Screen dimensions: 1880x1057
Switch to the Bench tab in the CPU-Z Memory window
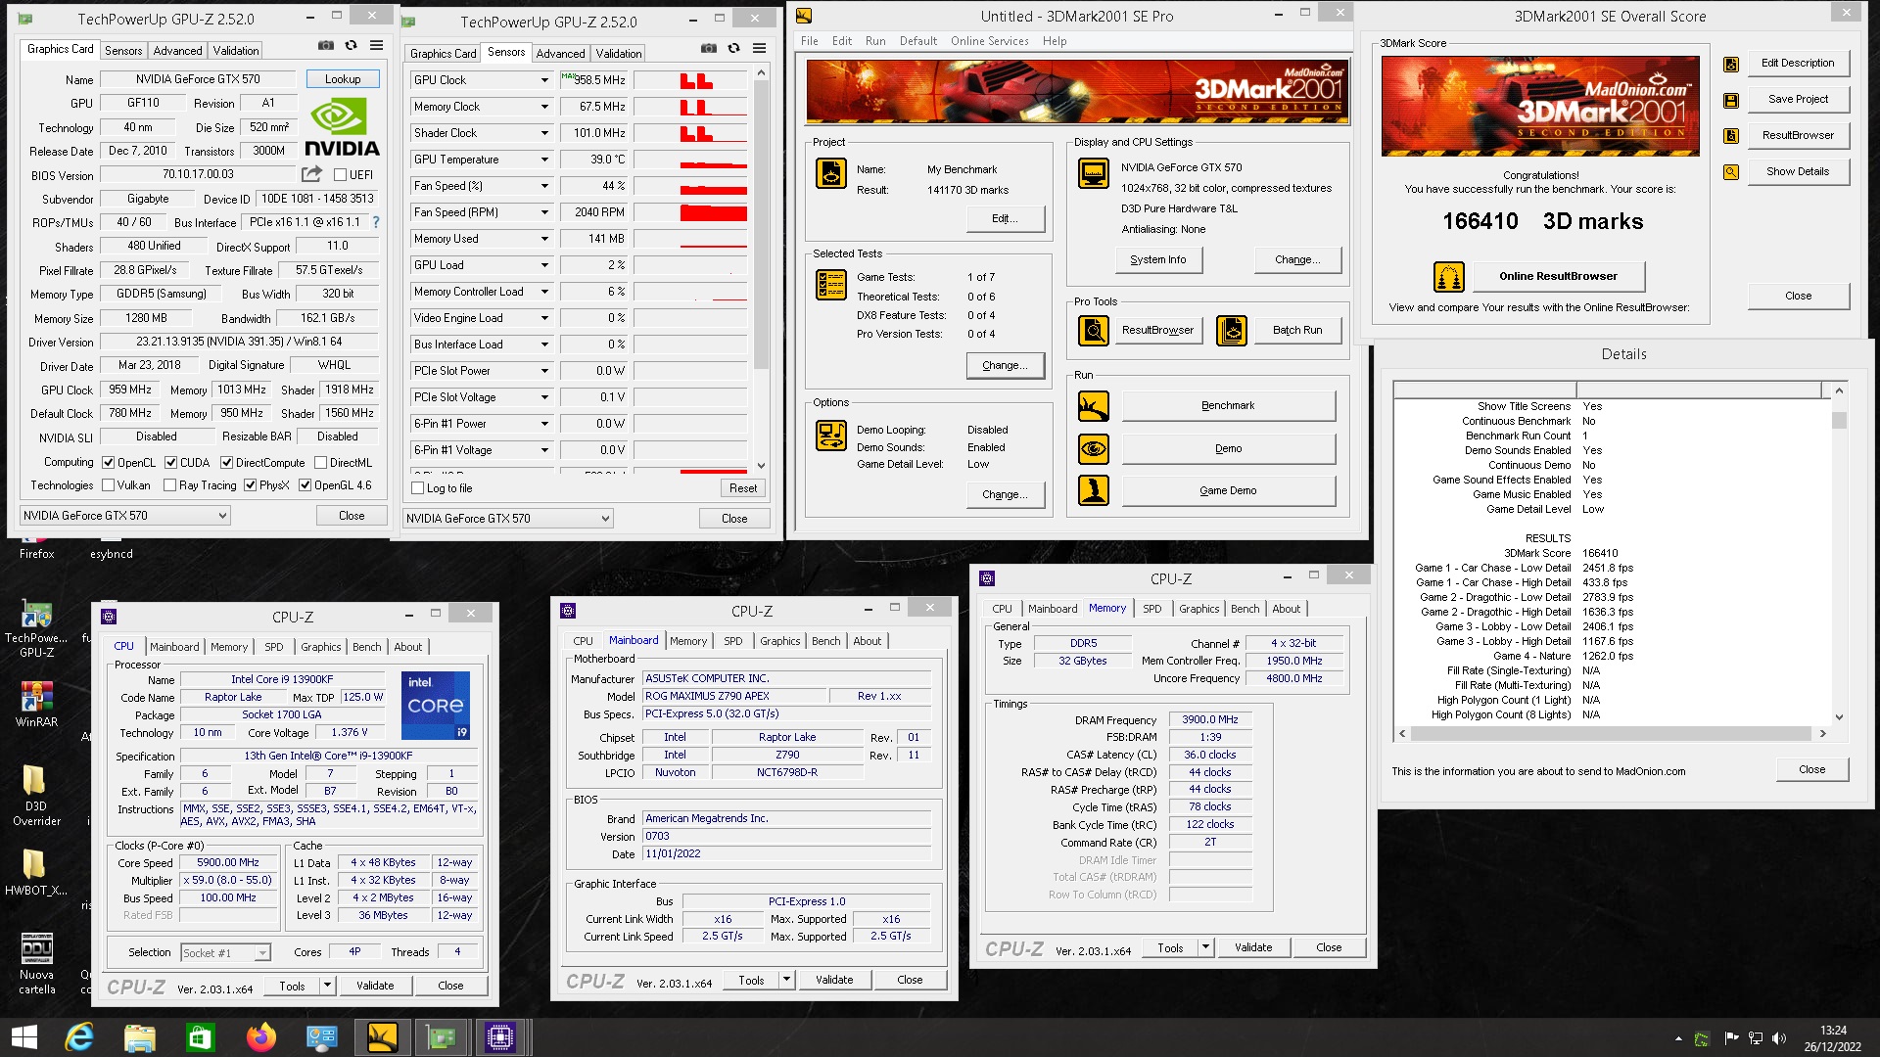(1245, 609)
